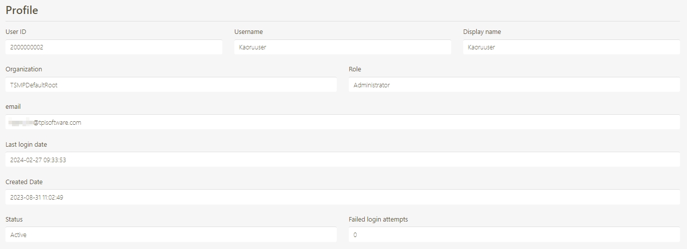The height and width of the screenshot is (249, 687).
Task: Click the "Display name" label
Action: point(482,32)
